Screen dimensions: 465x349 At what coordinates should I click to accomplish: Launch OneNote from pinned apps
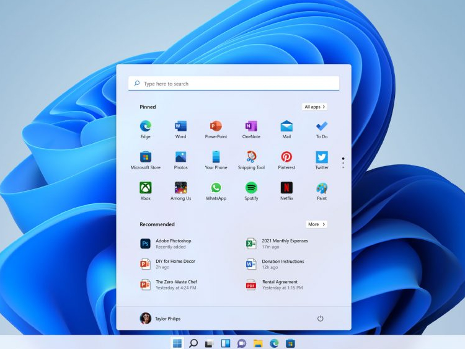tap(251, 130)
